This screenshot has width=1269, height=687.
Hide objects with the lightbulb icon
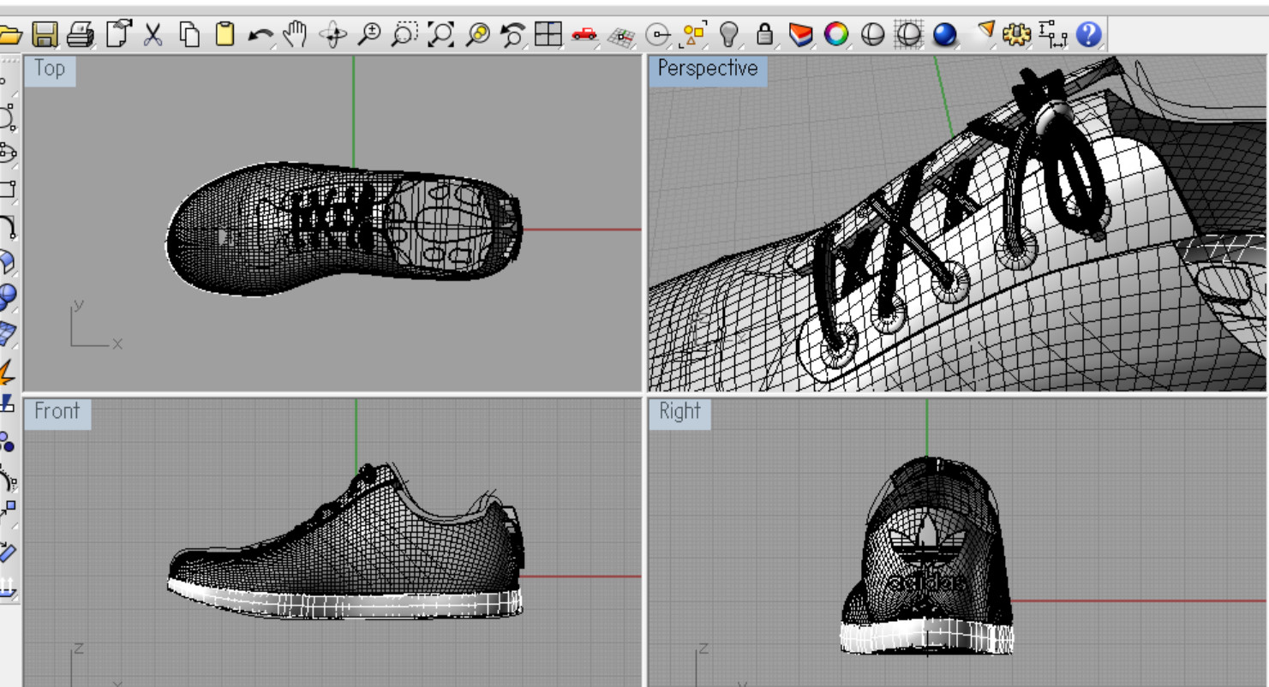coord(729,34)
